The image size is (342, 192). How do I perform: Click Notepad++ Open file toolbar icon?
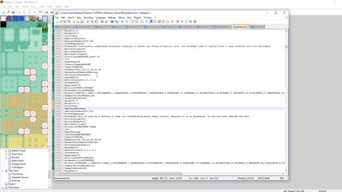click(x=61, y=21)
